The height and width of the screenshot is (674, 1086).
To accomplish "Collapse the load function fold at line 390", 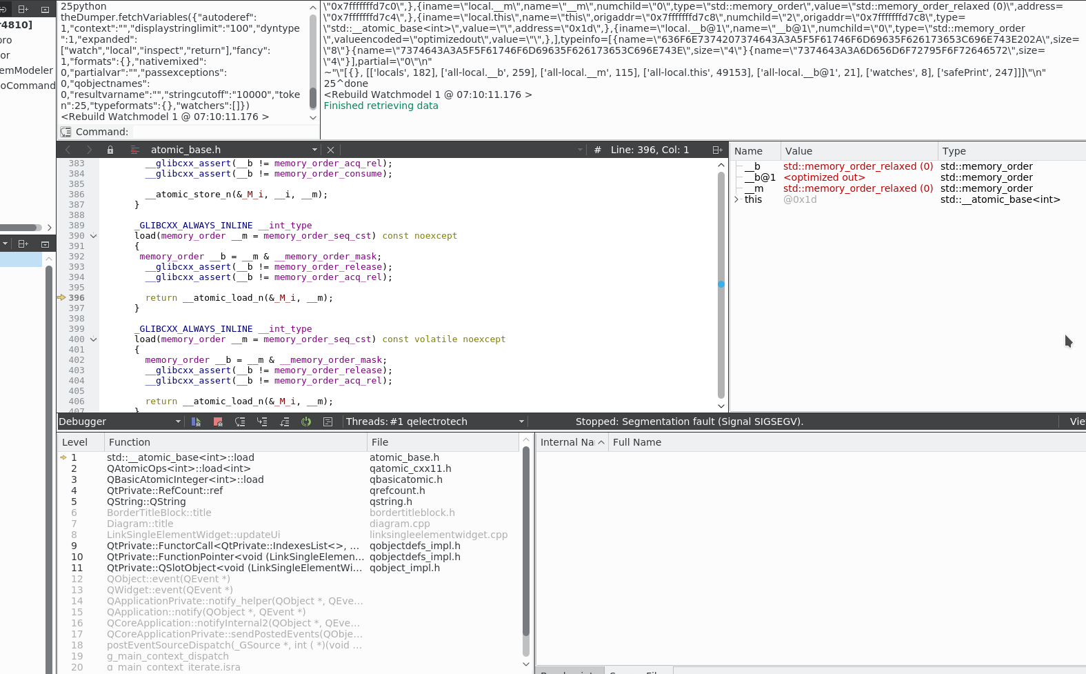I will [x=94, y=236].
